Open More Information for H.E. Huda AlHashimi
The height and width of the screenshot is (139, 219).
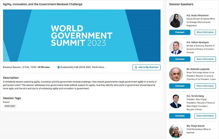[205, 32]
